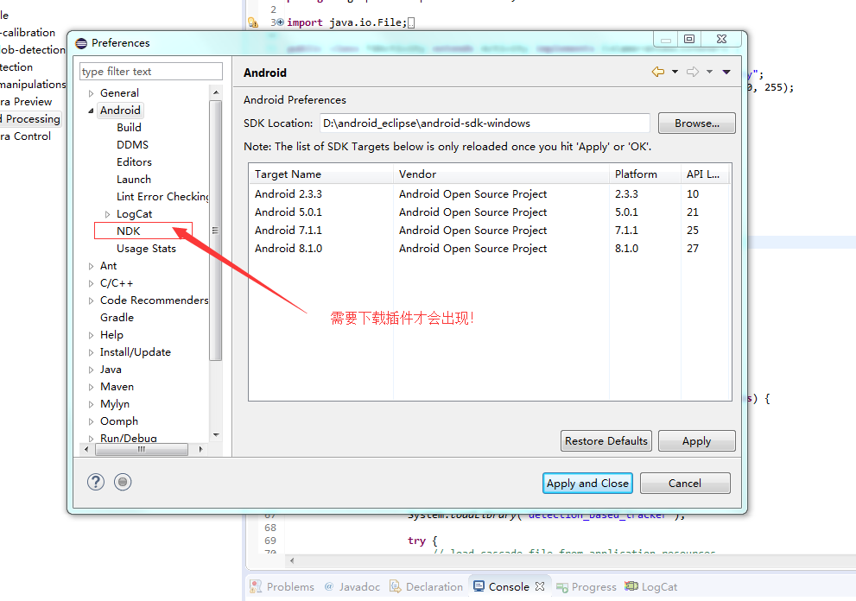Close the Console view tab
The image size is (856, 601).
[x=540, y=585]
